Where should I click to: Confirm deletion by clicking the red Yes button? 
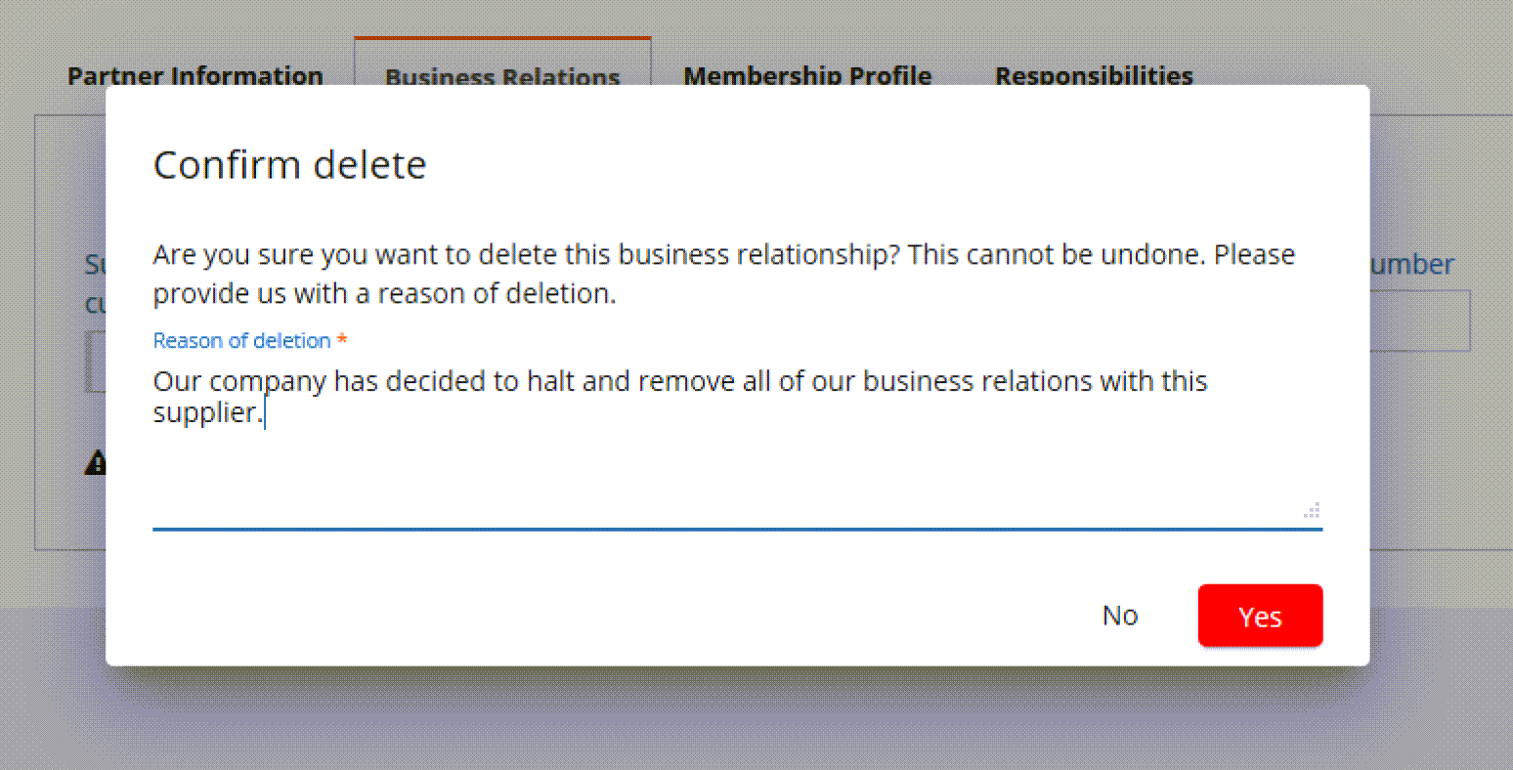[1260, 616]
